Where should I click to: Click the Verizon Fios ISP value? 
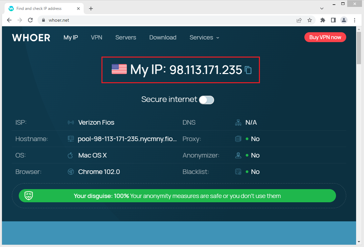[96, 122]
